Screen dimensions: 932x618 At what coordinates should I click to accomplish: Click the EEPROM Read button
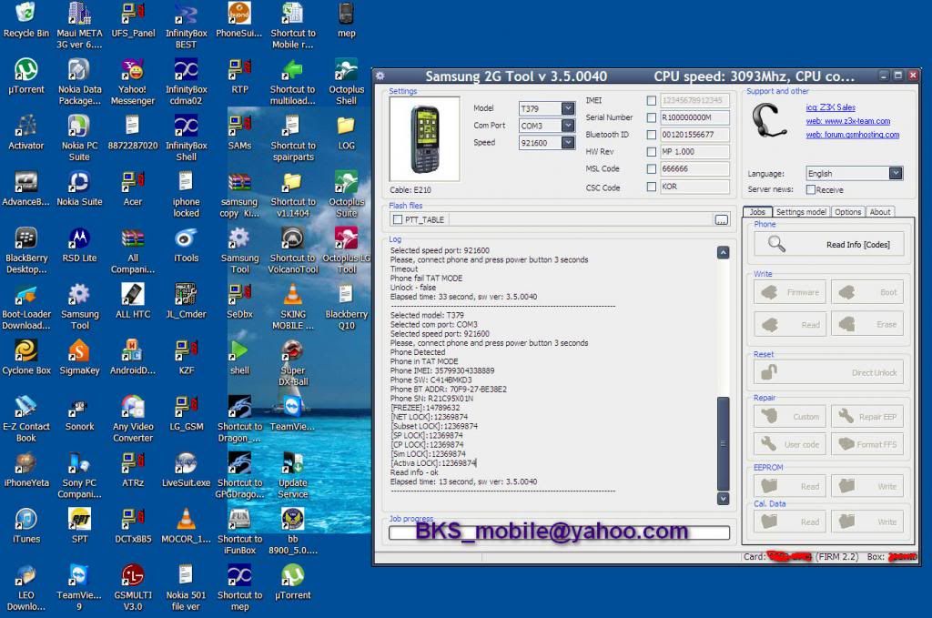(x=790, y=486)
